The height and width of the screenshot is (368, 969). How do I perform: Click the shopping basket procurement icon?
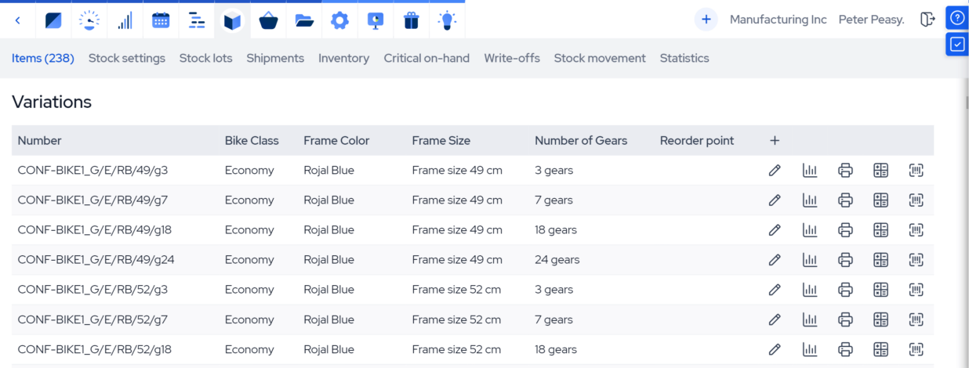point(268,20)
